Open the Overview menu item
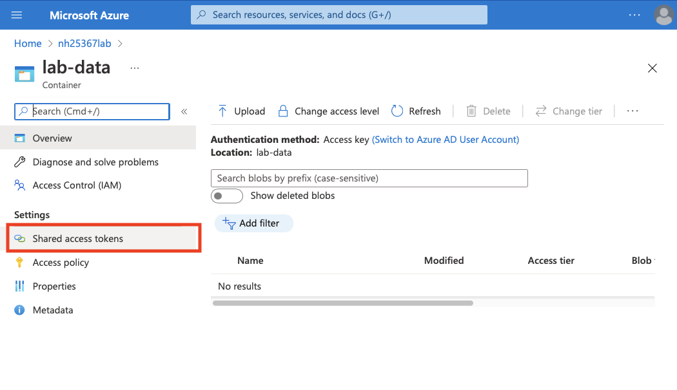The width and height of the screenshot is (677, 390). point(52,138)
